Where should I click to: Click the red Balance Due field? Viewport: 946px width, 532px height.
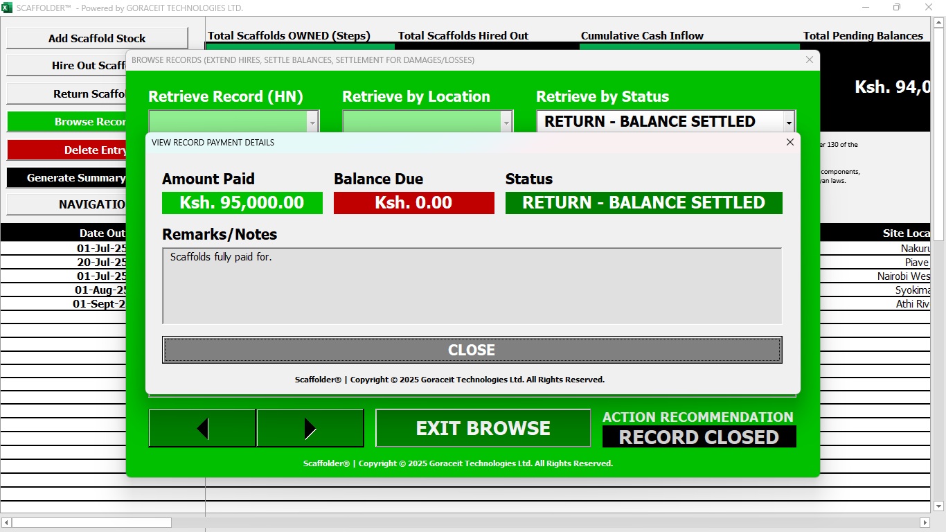[x=413, y=203]
